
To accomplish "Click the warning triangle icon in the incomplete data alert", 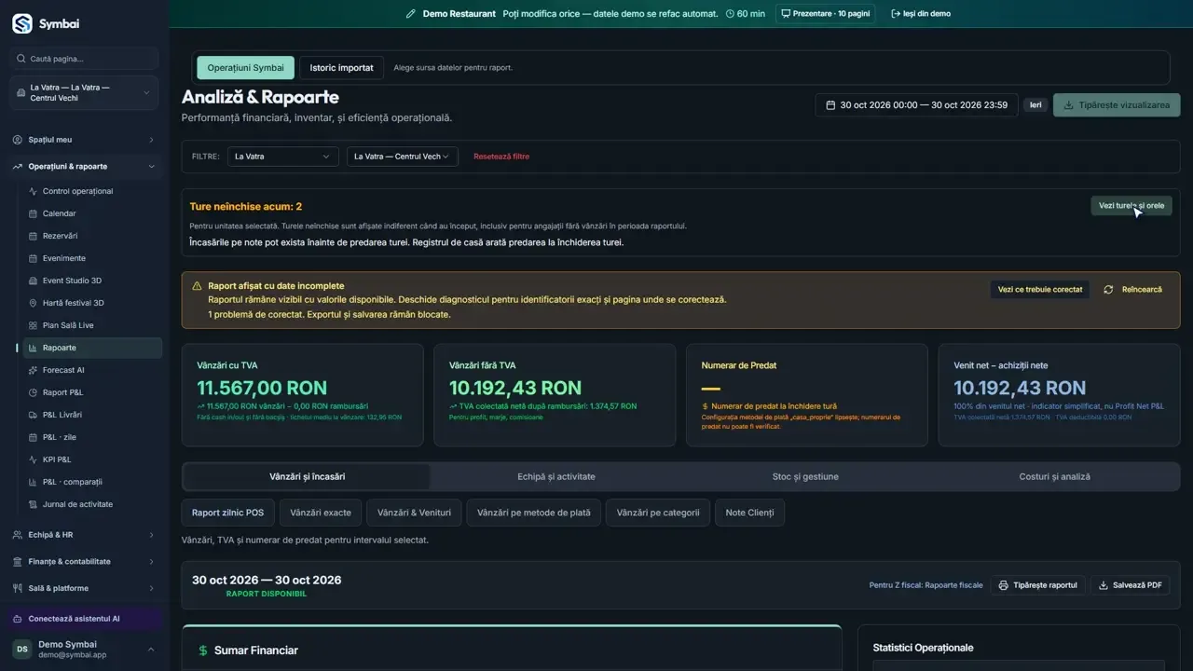I will (197, 286).
